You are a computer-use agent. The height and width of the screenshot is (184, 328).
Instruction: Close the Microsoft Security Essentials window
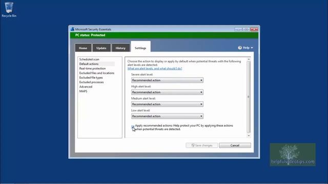[x=254, y=30]
